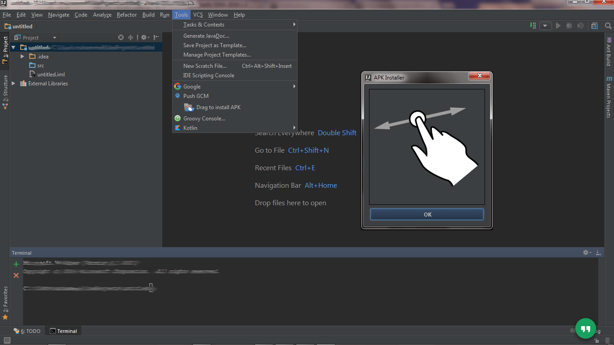
Task: Click the Scroll from Source target icon
Action: click(121, 38)
